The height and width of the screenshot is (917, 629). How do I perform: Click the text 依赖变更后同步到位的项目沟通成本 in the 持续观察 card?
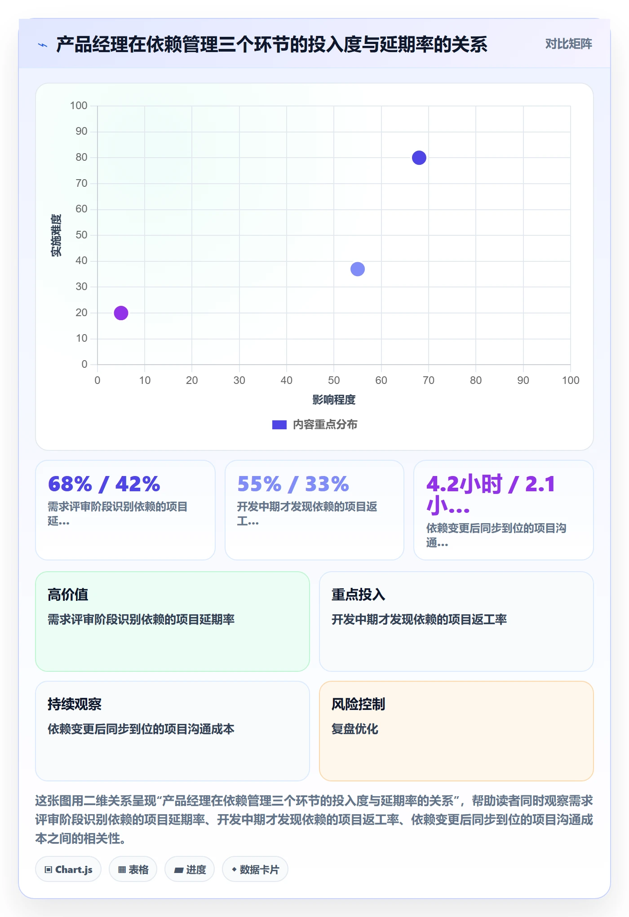[141, 729]
